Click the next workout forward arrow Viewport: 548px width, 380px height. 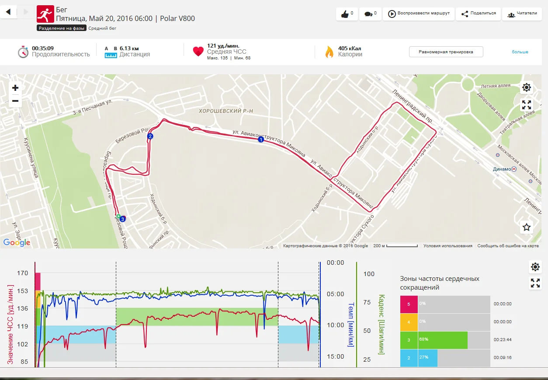point(26,12)
